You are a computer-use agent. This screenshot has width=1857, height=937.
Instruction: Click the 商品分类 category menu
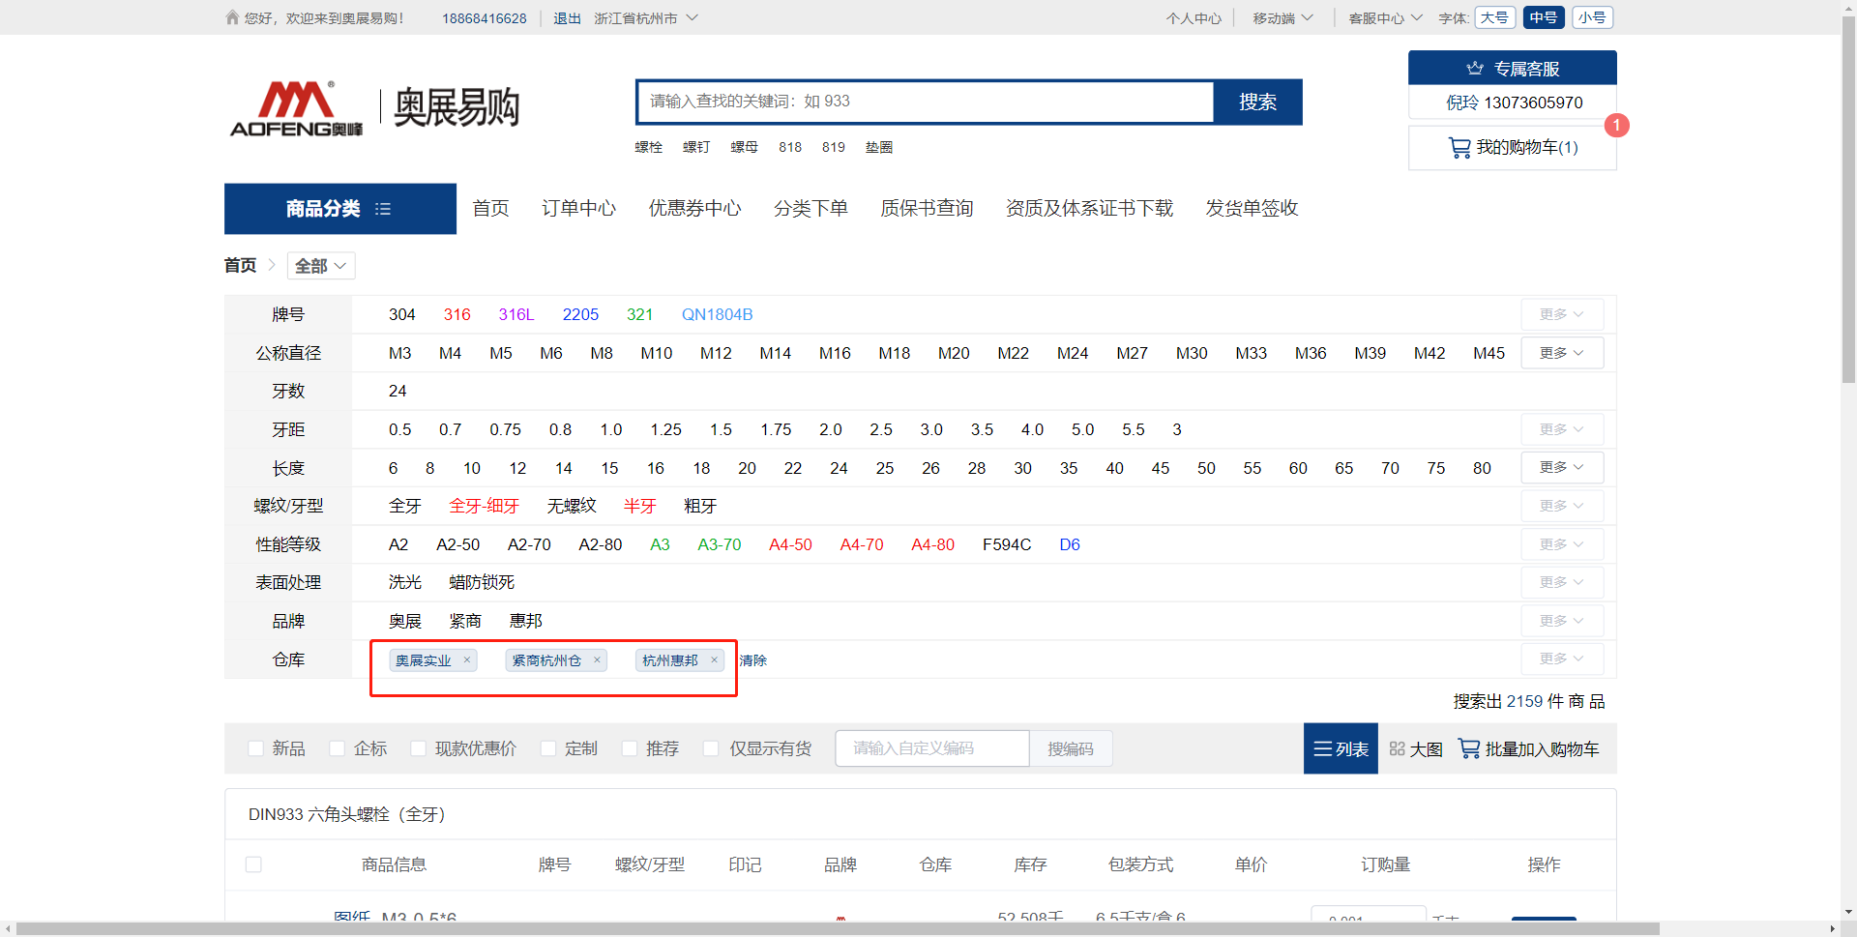340,209
